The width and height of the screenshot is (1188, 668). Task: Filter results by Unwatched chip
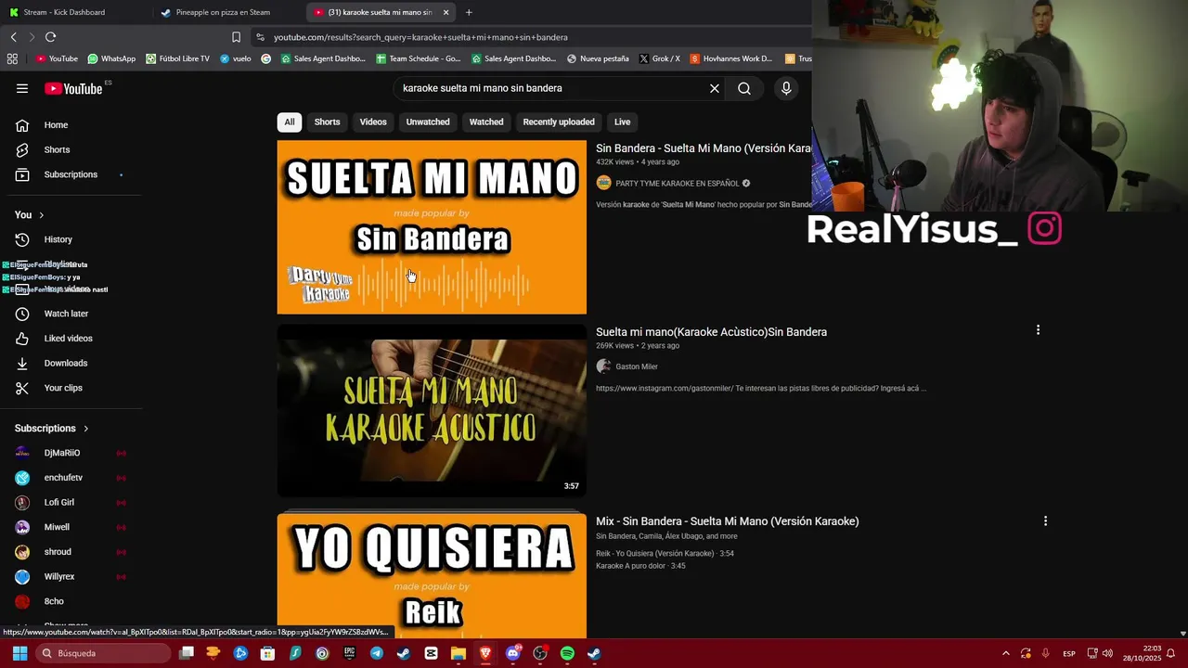pyautogui.click(x=428, y=122)
